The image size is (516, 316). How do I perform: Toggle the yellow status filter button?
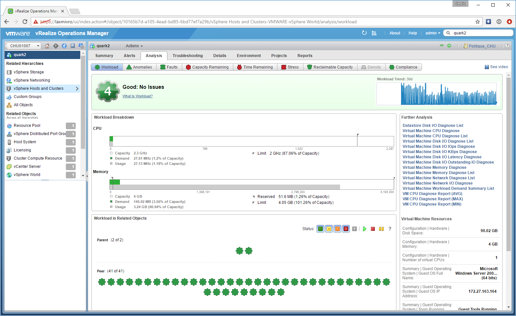(x=329, y=229)
